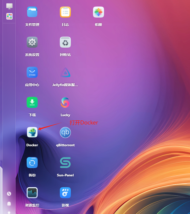Open the 备份 backup app
This screenshot has width=190, height=214.
pyautogui.click(x=32, y=163)
